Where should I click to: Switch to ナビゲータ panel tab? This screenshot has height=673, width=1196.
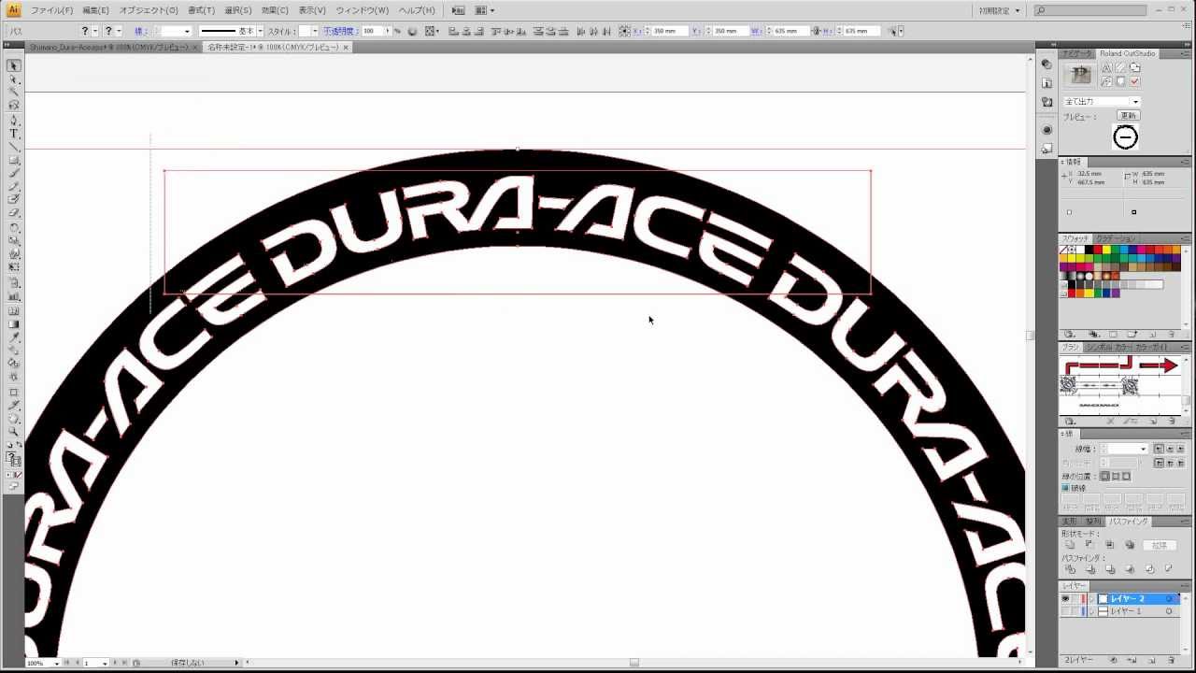click(1076, 53)
